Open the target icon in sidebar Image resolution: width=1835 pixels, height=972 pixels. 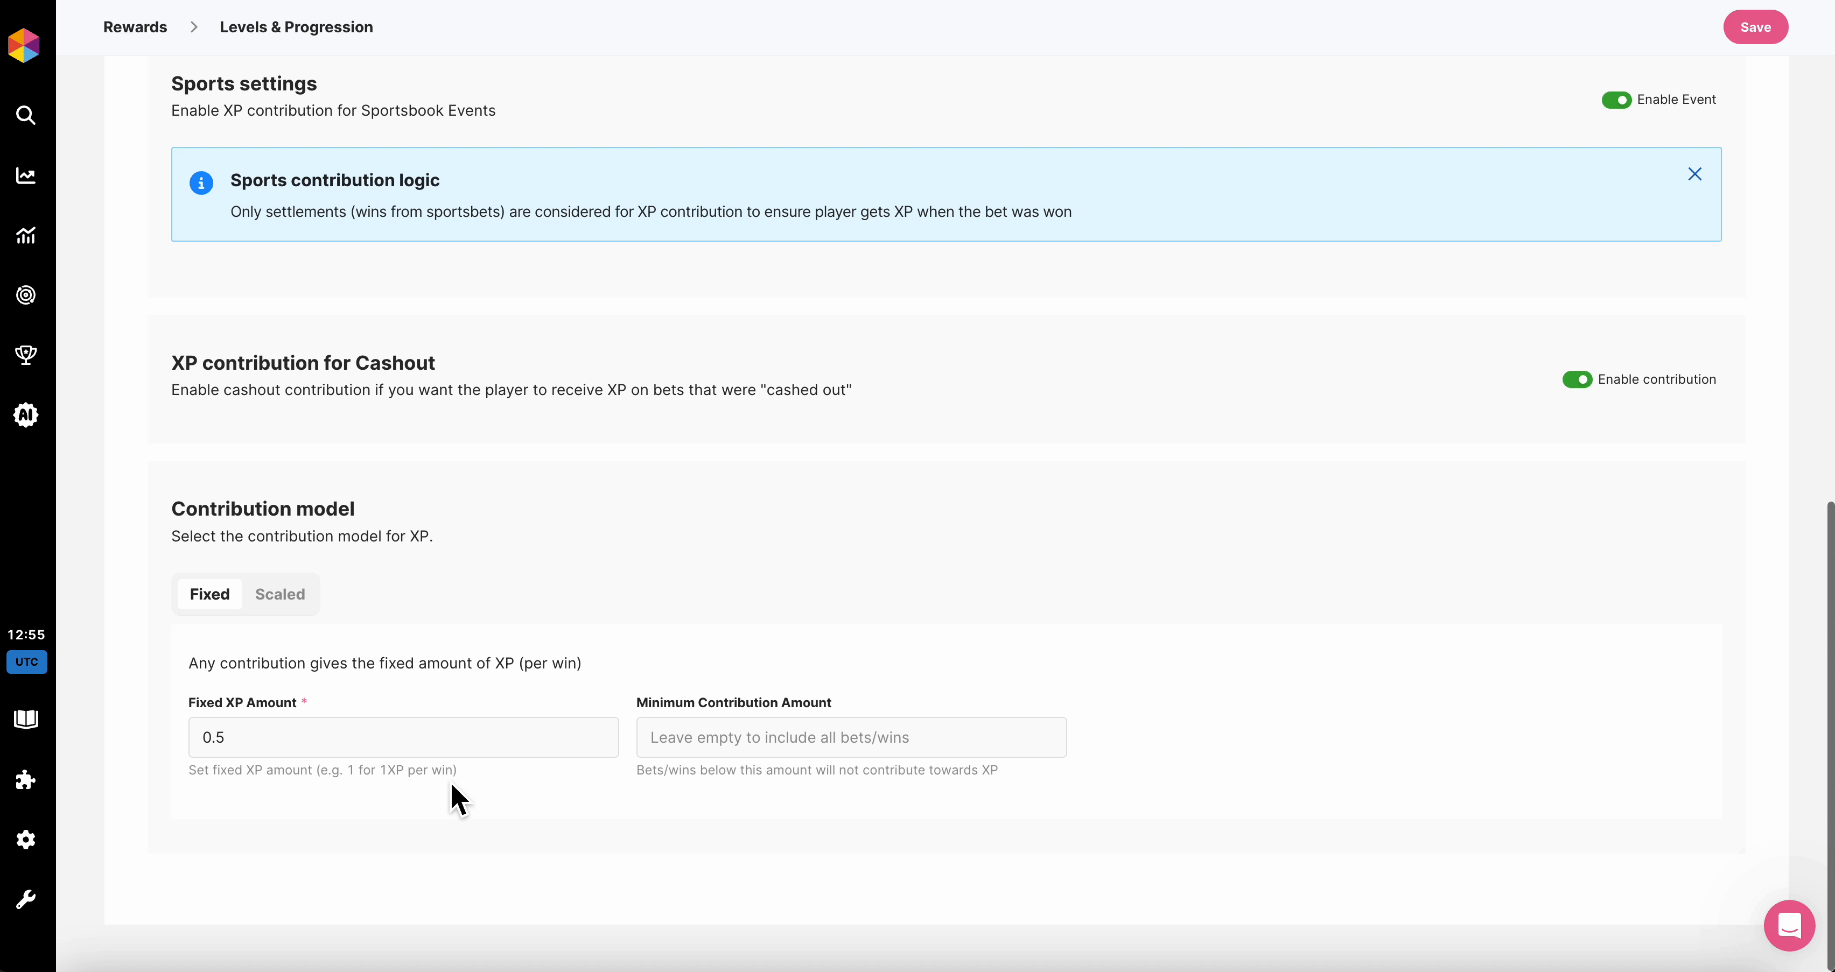(26, 295)
